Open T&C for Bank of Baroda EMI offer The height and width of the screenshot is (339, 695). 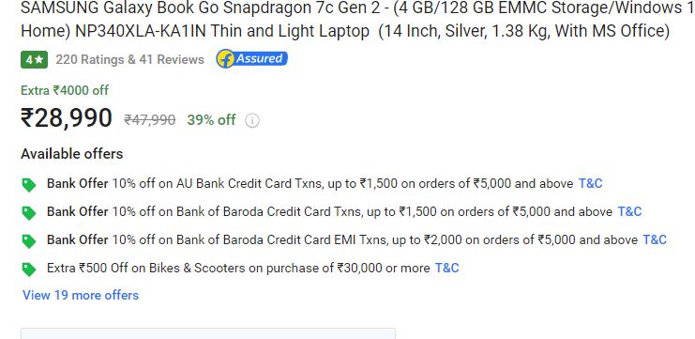[x=655, y=240]
